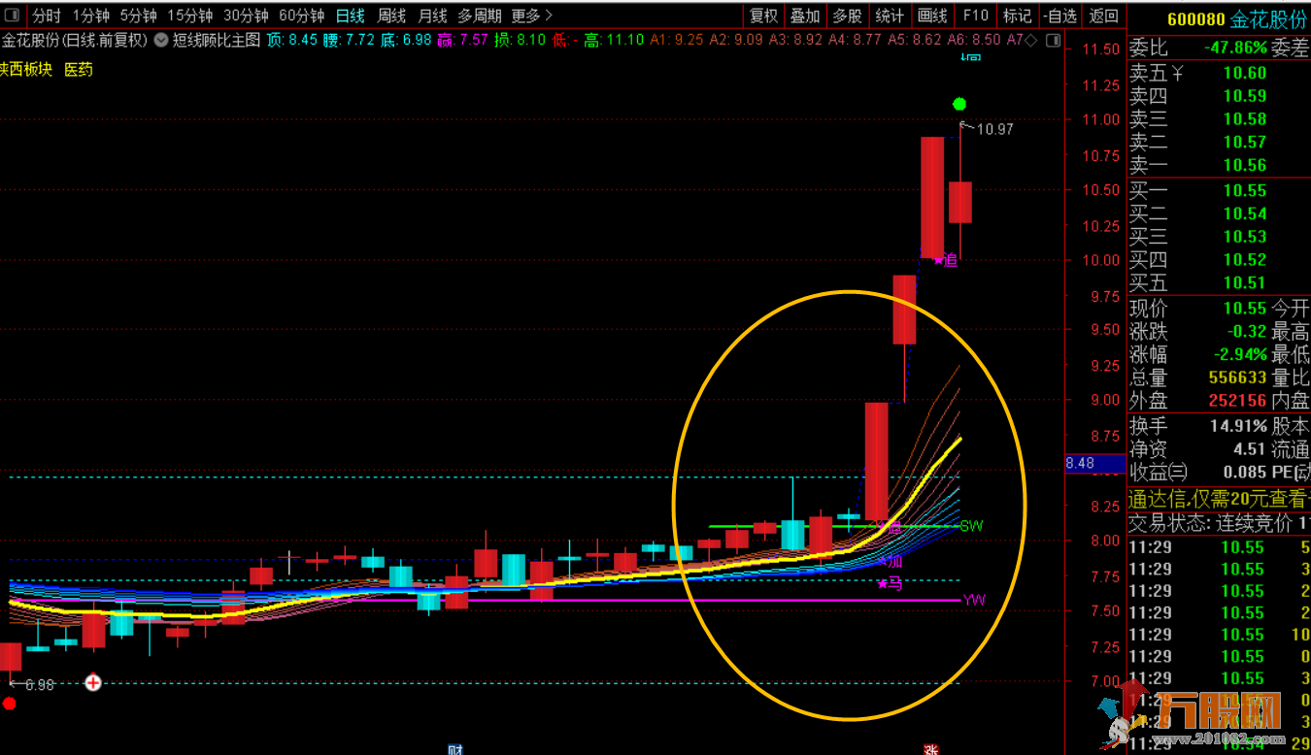The height and width of the screenshot is (755, 1311).
Task: Select the 日线 daily chart tab
Action: click(351, 16)
